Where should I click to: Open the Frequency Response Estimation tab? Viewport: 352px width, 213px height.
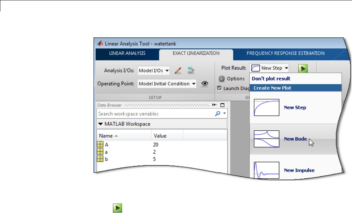pos(285,53)
